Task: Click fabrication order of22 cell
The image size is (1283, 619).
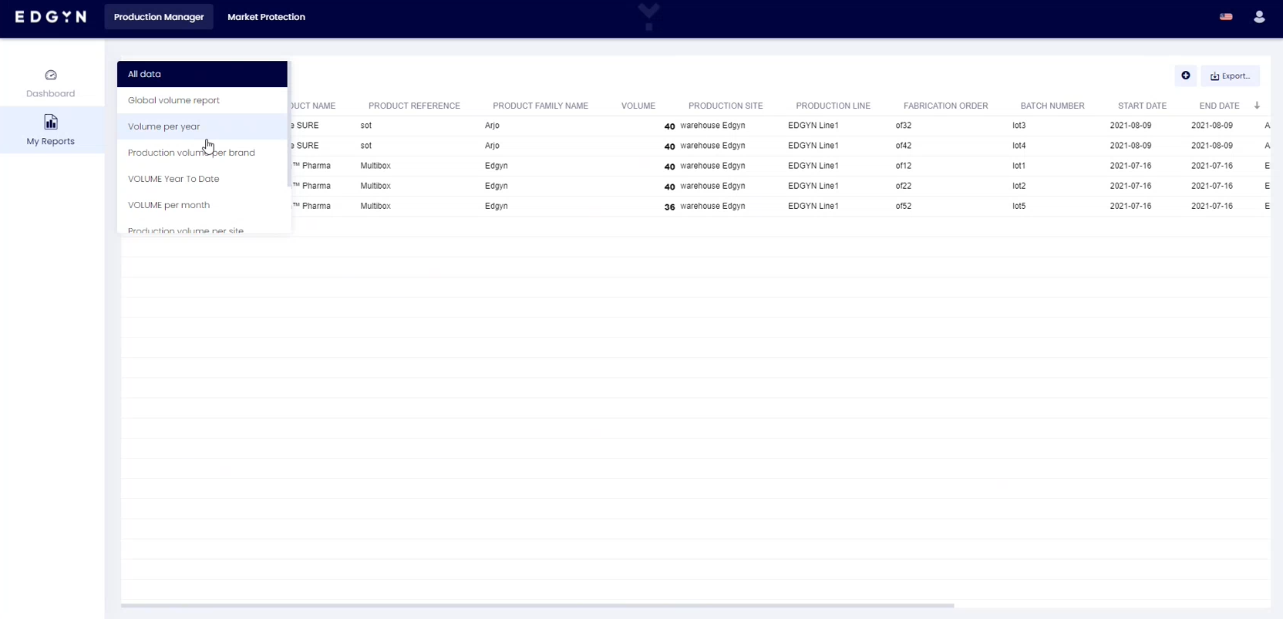Action: (903, 186)
